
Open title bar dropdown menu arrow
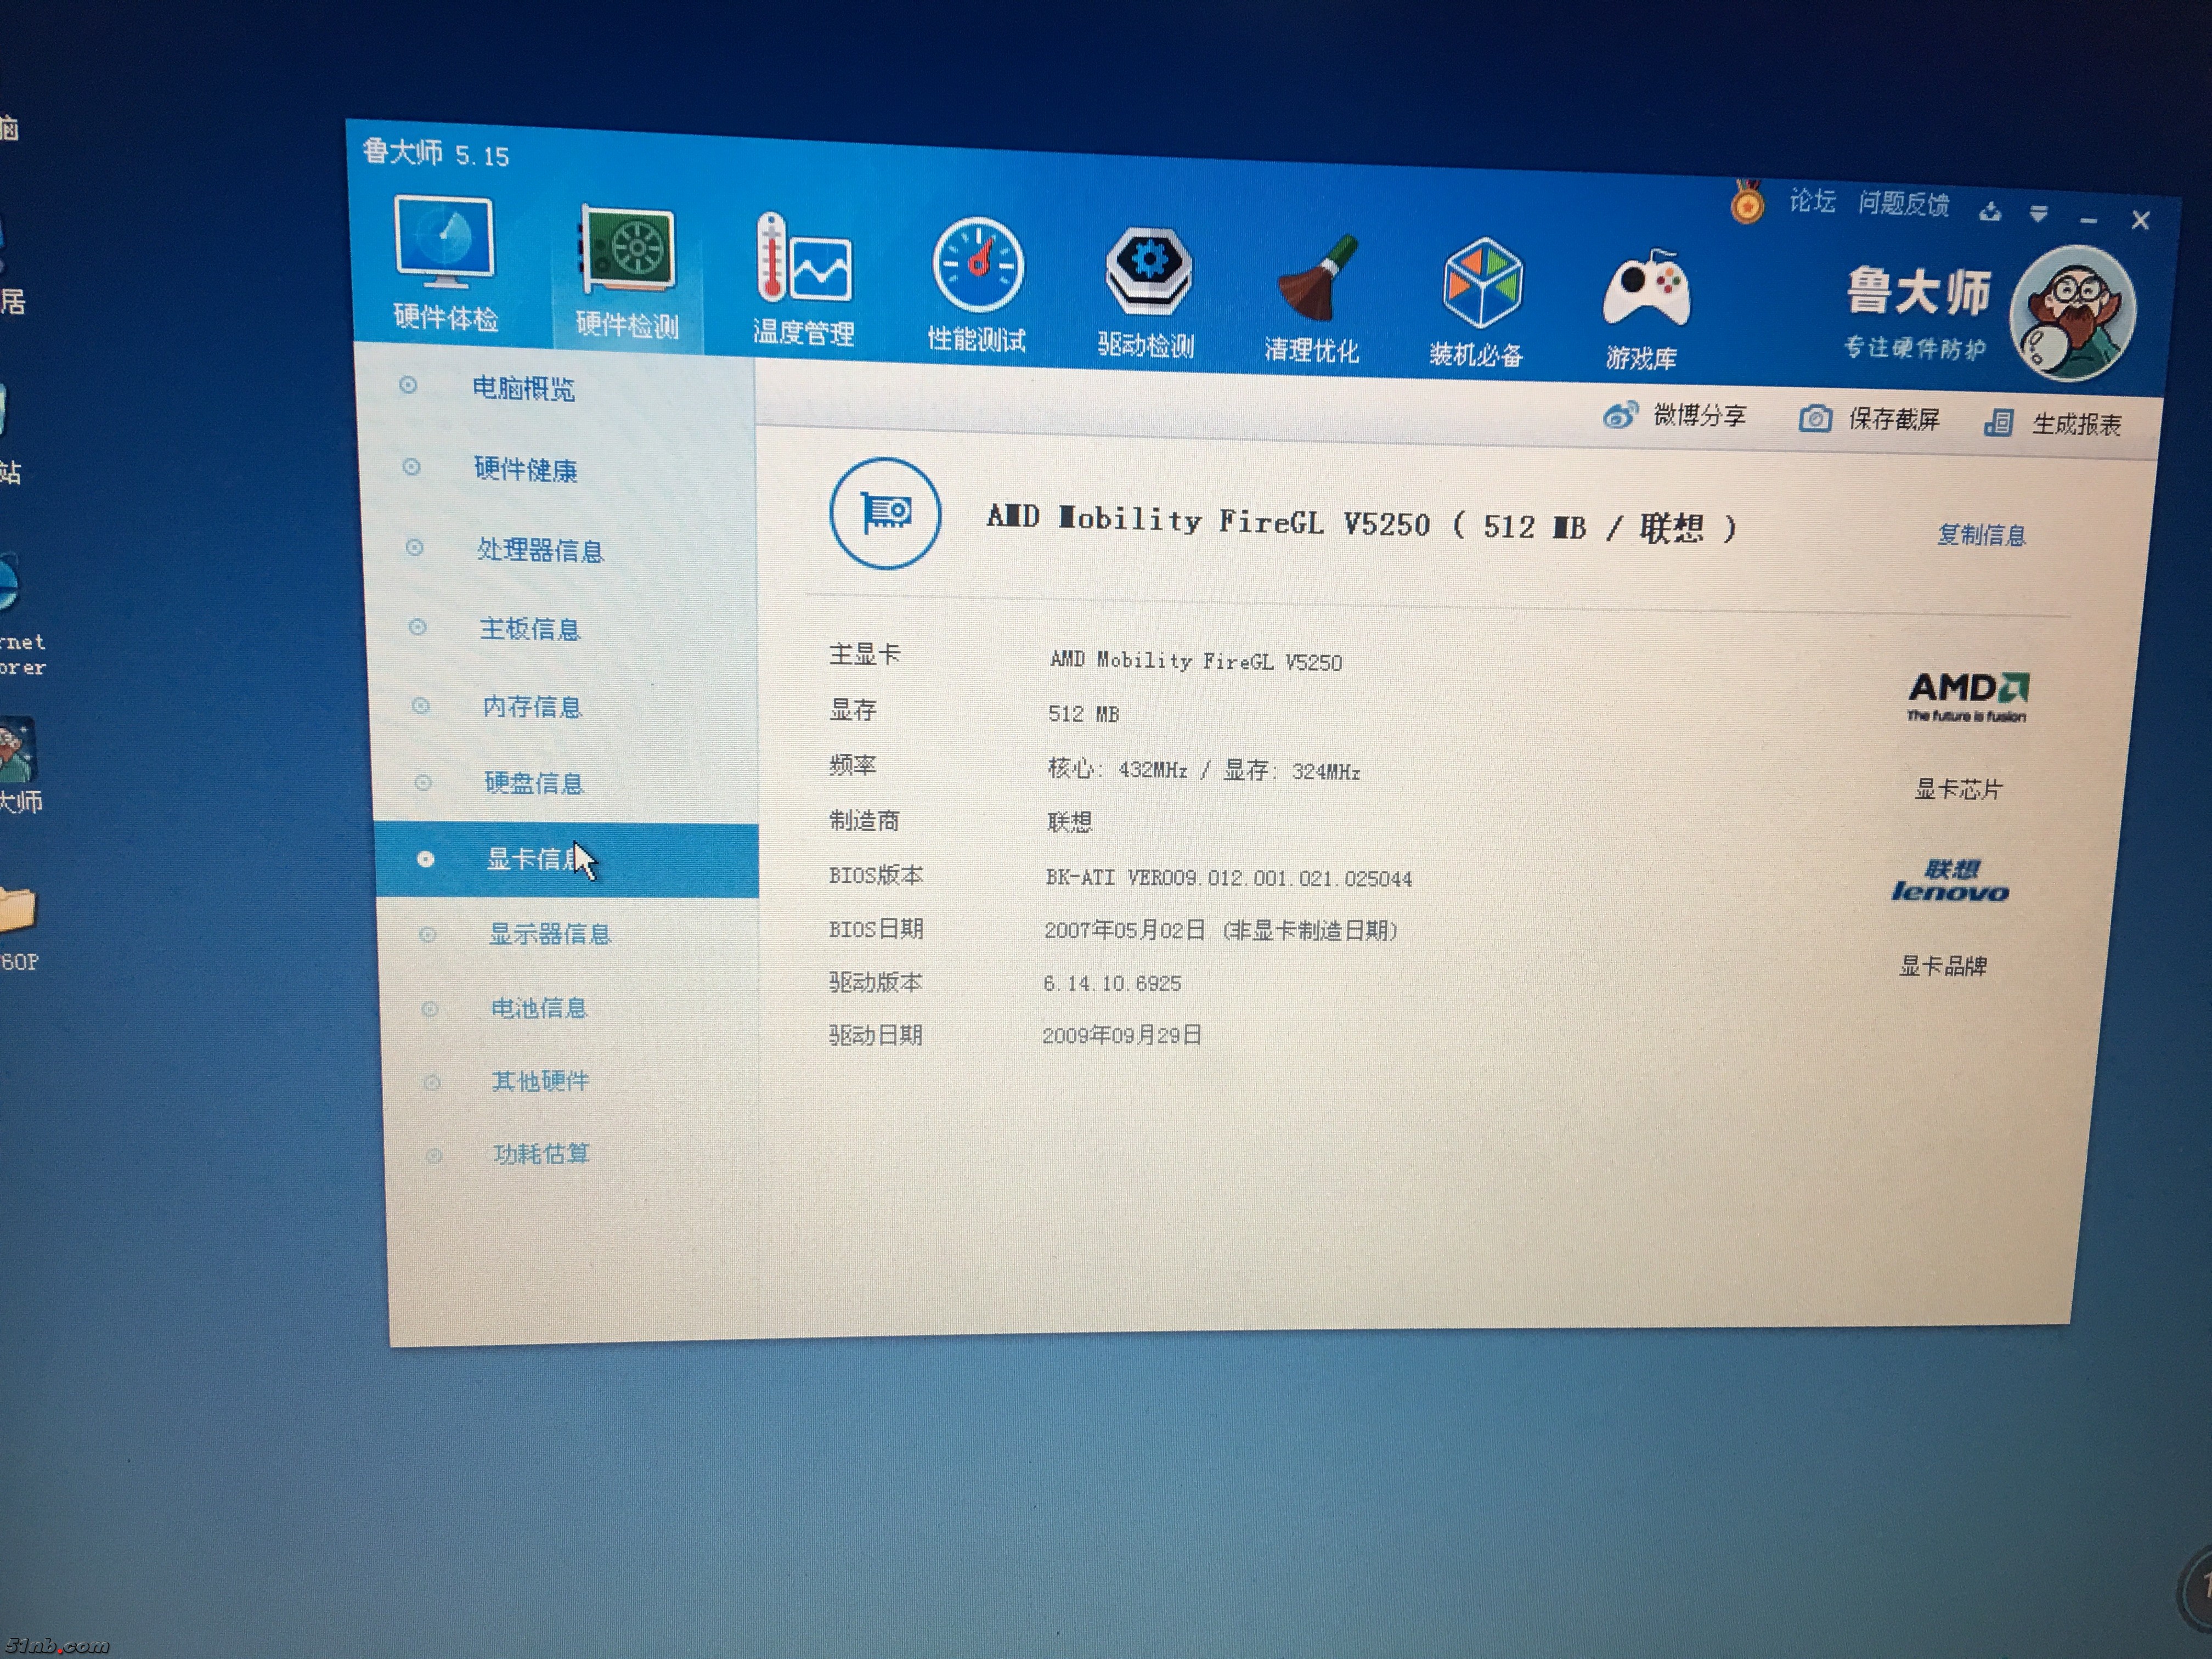coord(2038,213)
